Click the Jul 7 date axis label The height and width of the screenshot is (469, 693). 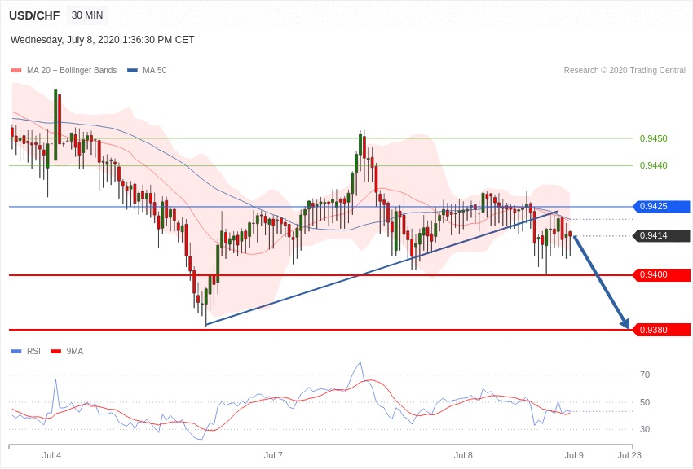(273, 455)
